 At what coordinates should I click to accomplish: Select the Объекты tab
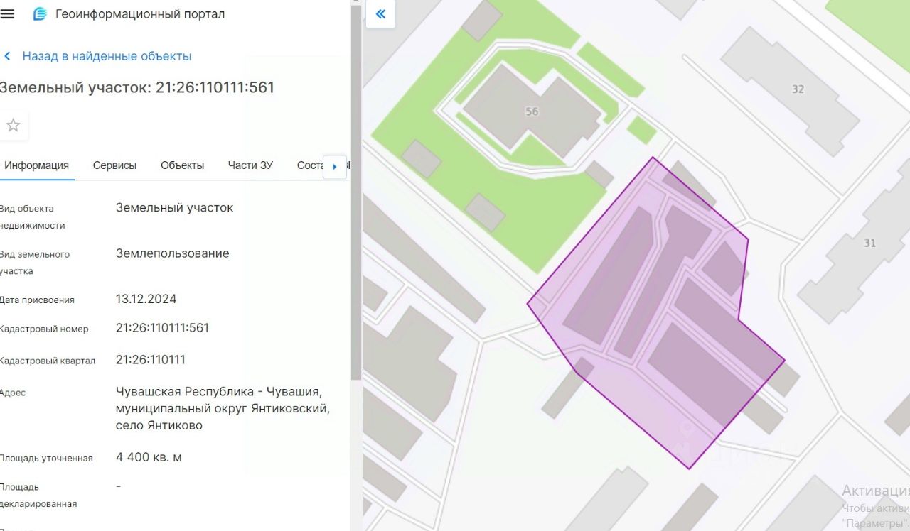[x=182, y=165]
